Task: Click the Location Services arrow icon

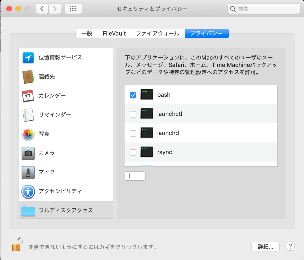Action: pos(28,58)
